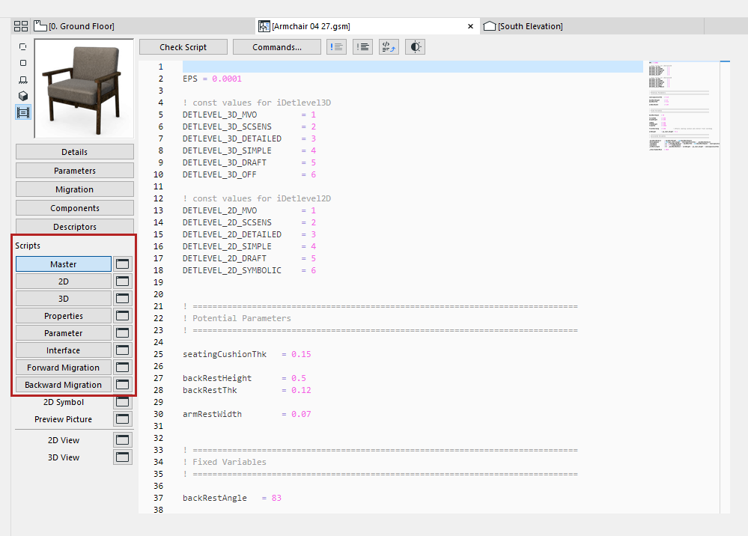Click the navigator grid icon in top-left corner
748x536 pixels.
20,25
